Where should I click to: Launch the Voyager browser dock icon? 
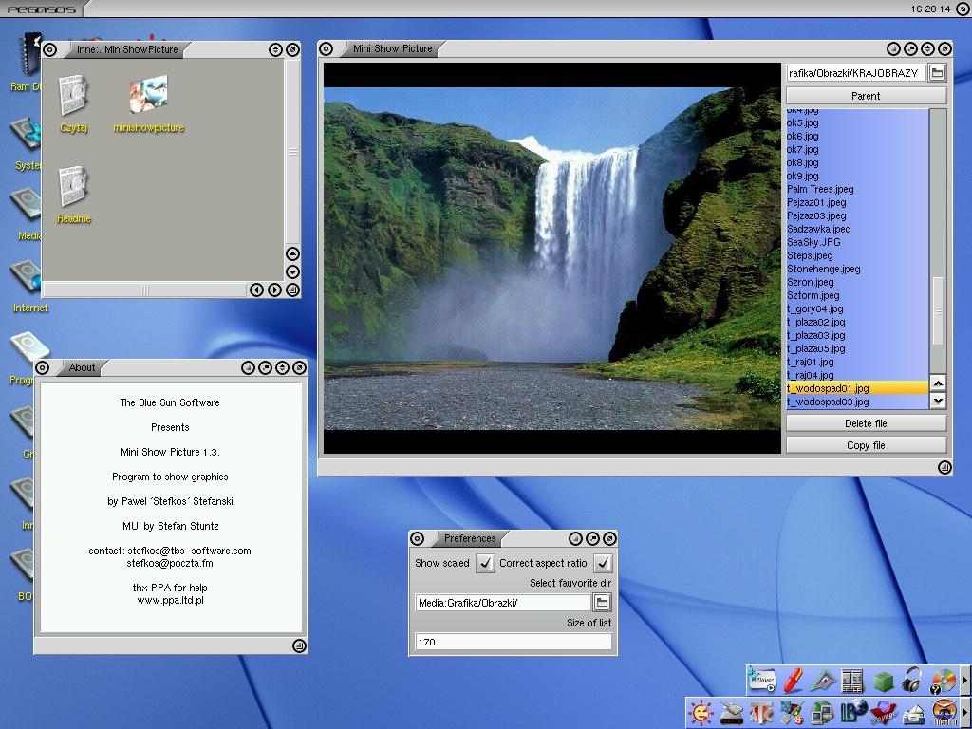point(884,712)
